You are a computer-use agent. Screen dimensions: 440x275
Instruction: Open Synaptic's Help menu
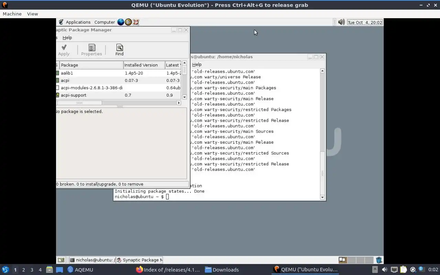(x=67, y=37)
